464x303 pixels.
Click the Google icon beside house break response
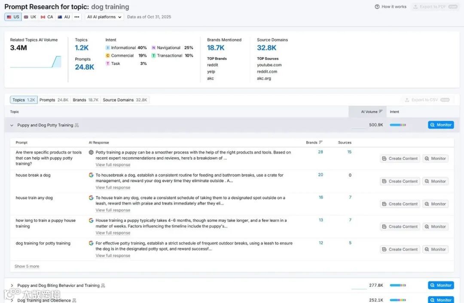[91, 175]
